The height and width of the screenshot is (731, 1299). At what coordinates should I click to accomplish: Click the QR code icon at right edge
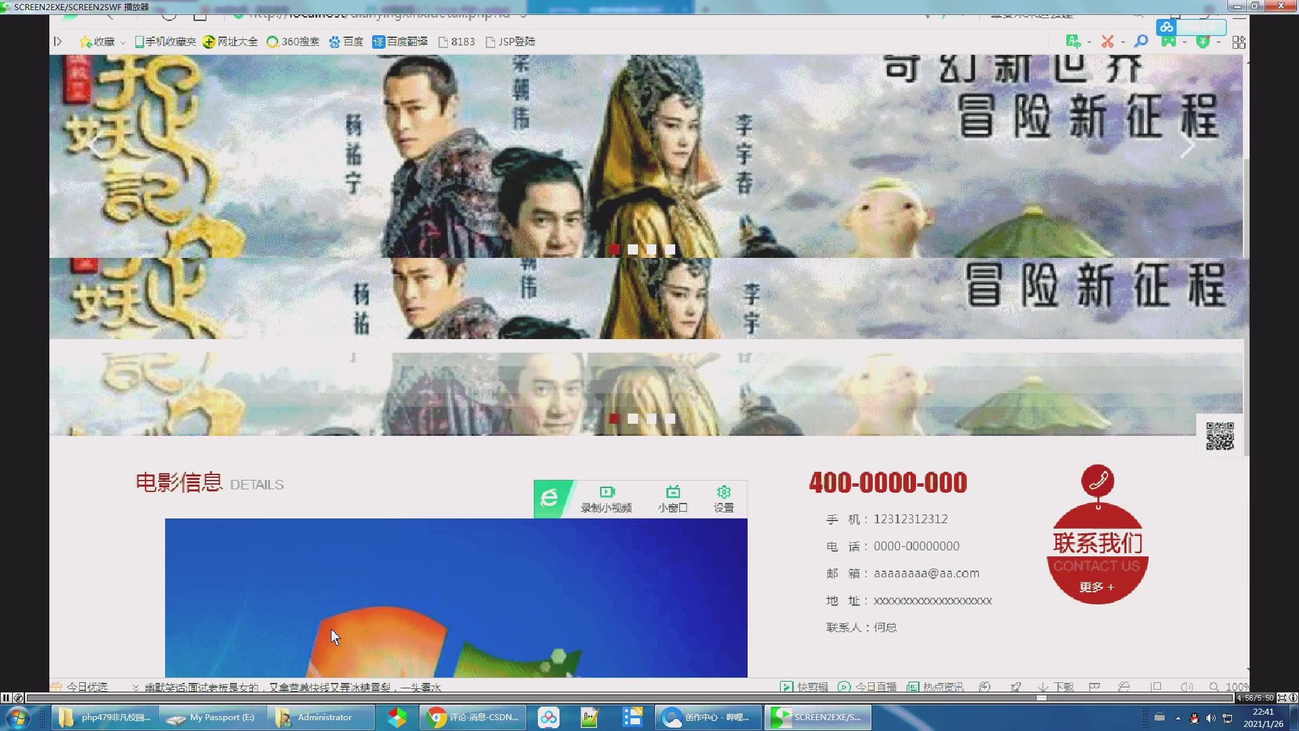coord(1220,436)
